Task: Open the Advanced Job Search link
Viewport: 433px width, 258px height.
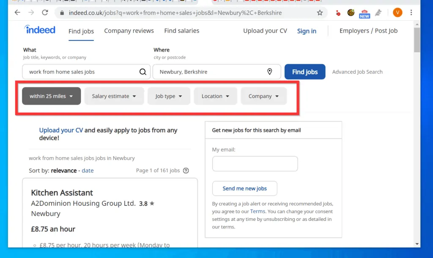Action: 357,72
